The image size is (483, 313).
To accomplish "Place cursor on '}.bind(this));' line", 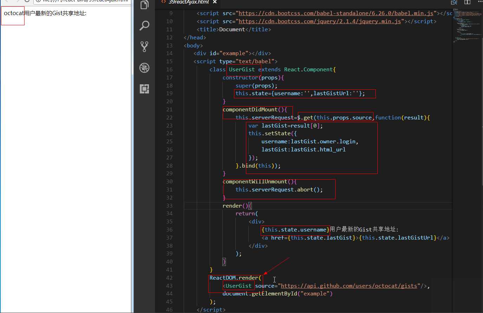I will point(258,166).
